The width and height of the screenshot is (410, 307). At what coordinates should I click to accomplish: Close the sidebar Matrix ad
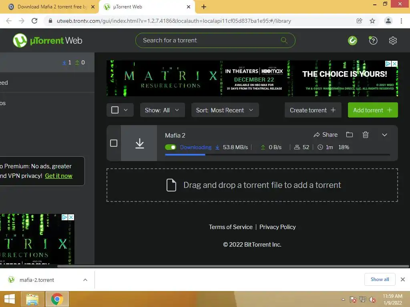click(x=71, y=217)
